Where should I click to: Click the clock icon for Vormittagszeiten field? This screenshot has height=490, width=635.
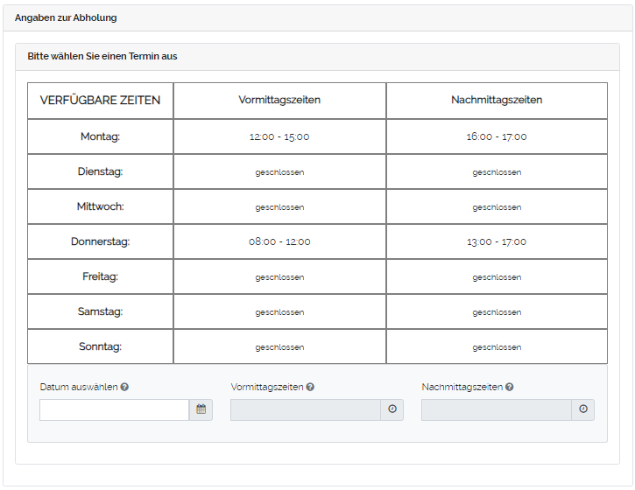point(392,409)
